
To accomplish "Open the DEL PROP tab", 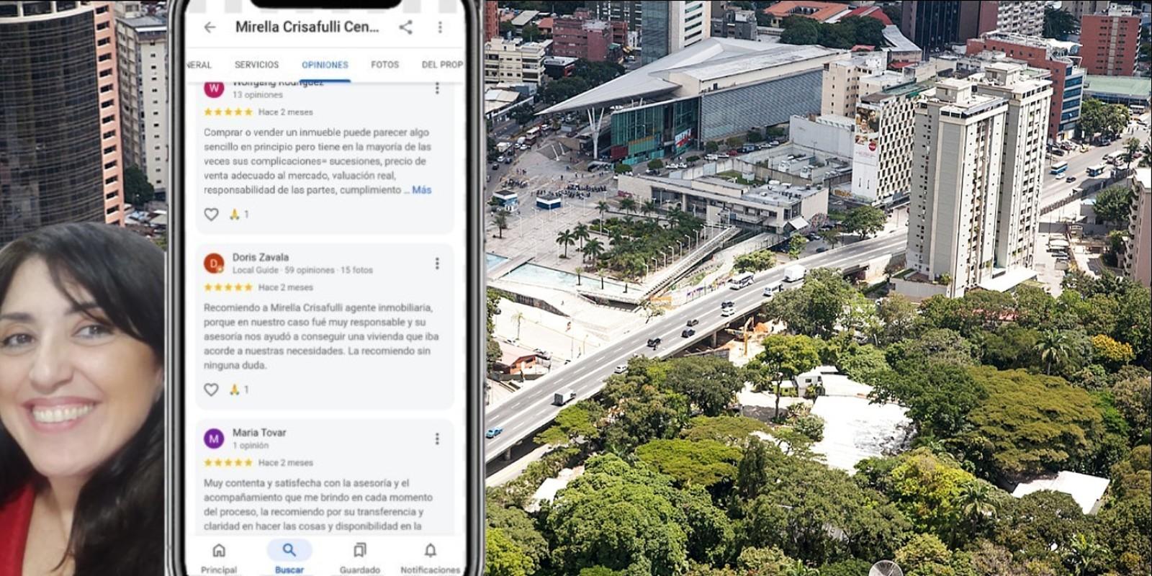I will [x=442, y=65].
